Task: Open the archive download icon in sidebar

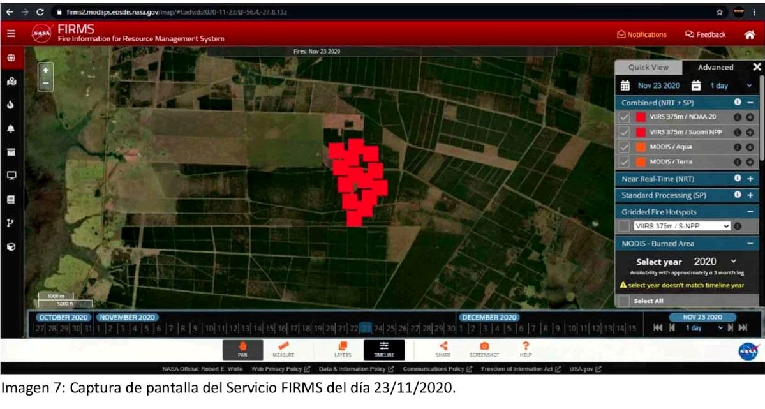Action: coord(11,152)
